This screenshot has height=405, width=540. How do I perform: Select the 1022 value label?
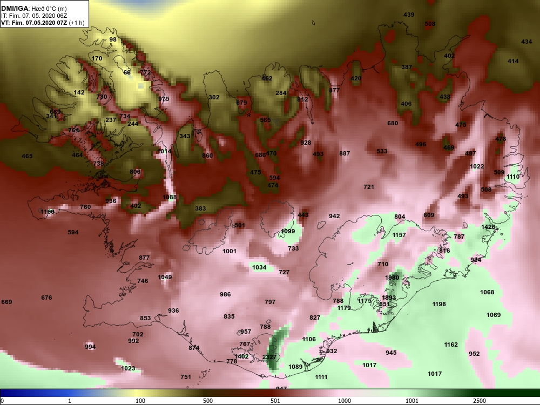point(477,166)
